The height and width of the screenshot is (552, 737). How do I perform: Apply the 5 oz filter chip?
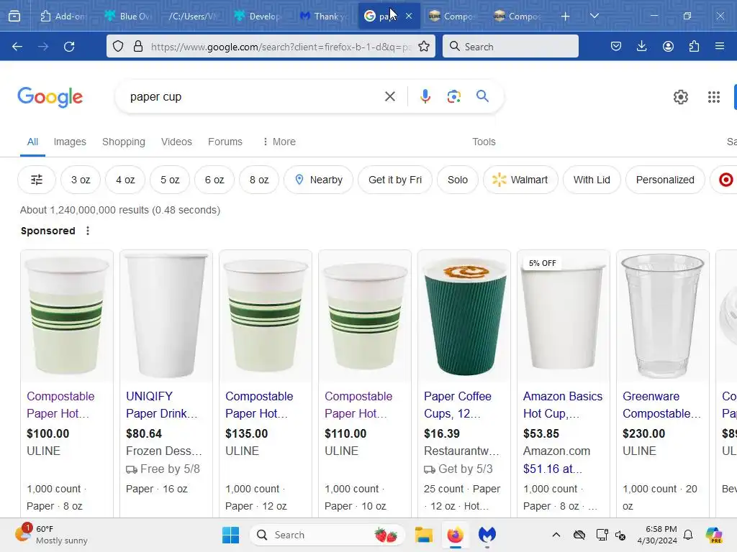tap(170, 180)
